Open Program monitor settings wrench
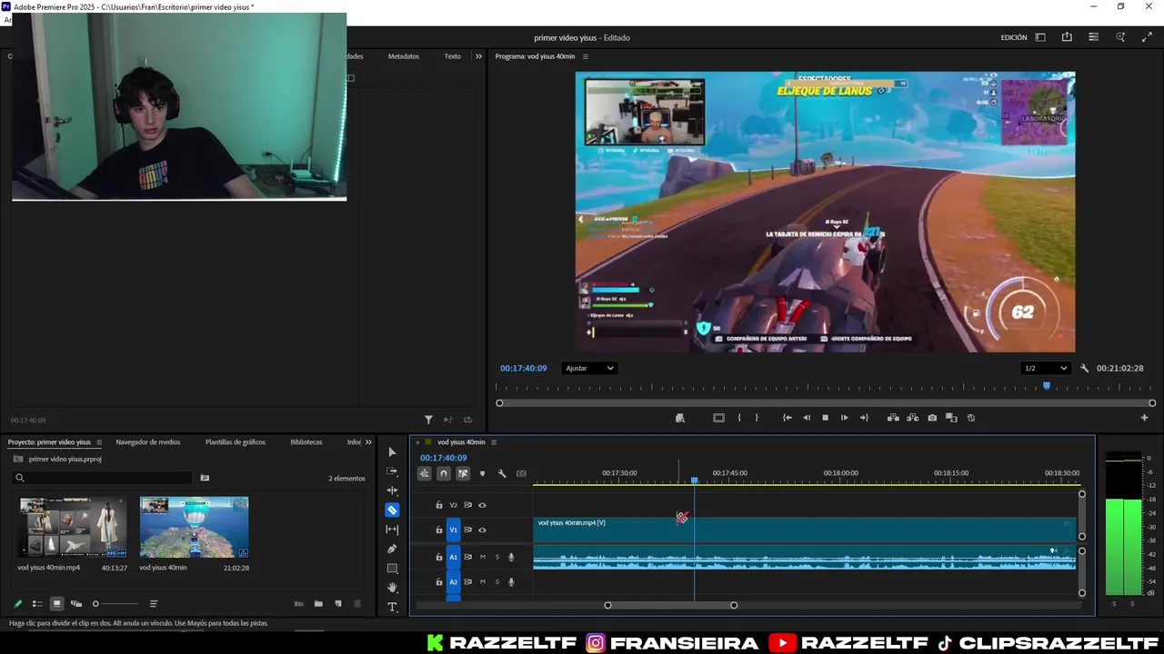1164x654 pixels. [x=1084, y=368]
